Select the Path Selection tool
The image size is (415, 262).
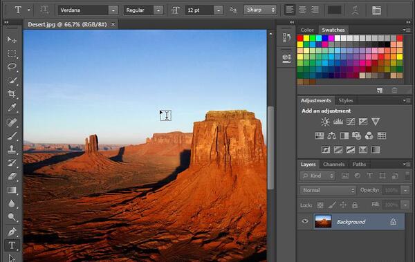[x=12, y=258]
